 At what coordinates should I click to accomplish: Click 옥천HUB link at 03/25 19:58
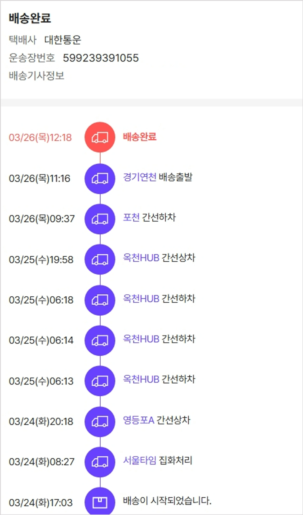tap(141, 258)
